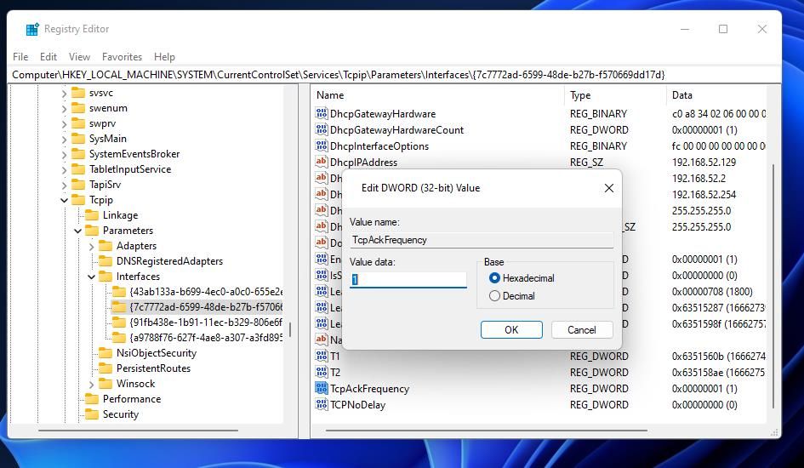
Task: Open the Favorites menu
Action: (122, 57)
